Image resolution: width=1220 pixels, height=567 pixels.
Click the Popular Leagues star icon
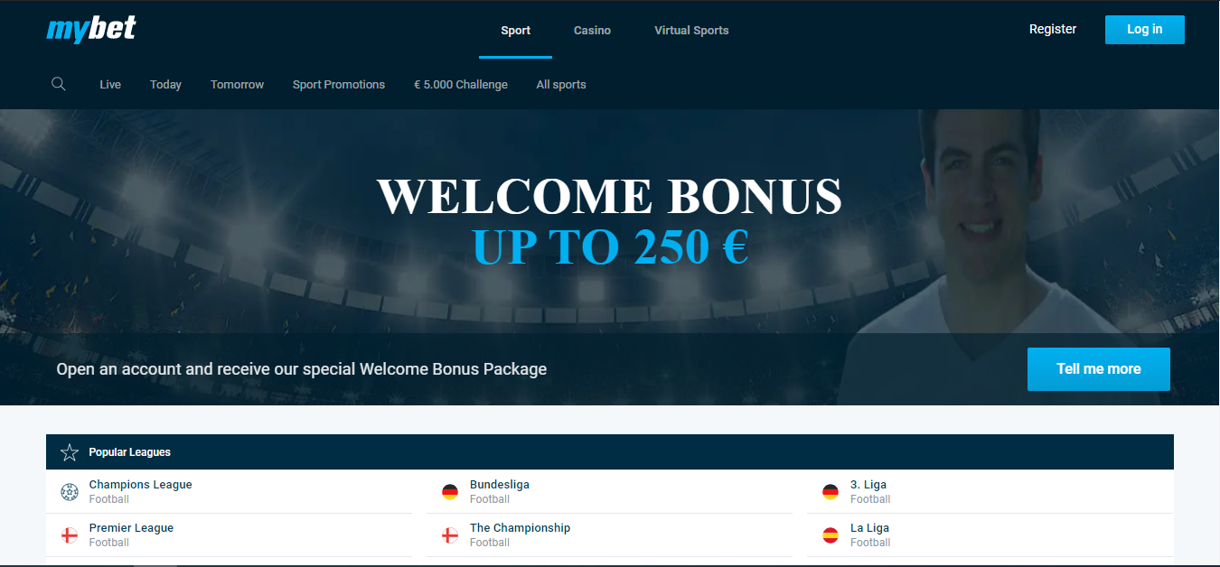pyautogui.click(x=70, y=452)
